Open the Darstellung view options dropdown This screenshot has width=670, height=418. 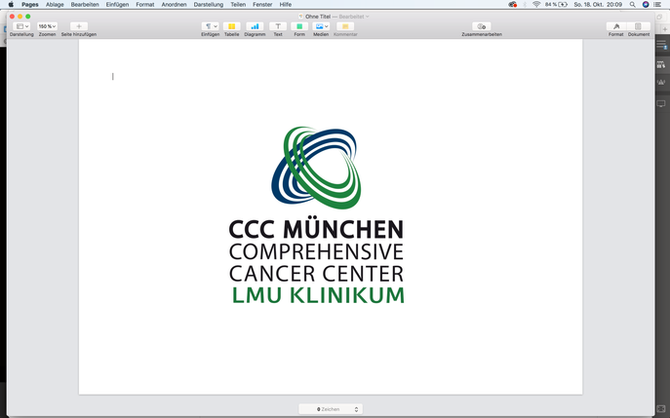[21, 26]
